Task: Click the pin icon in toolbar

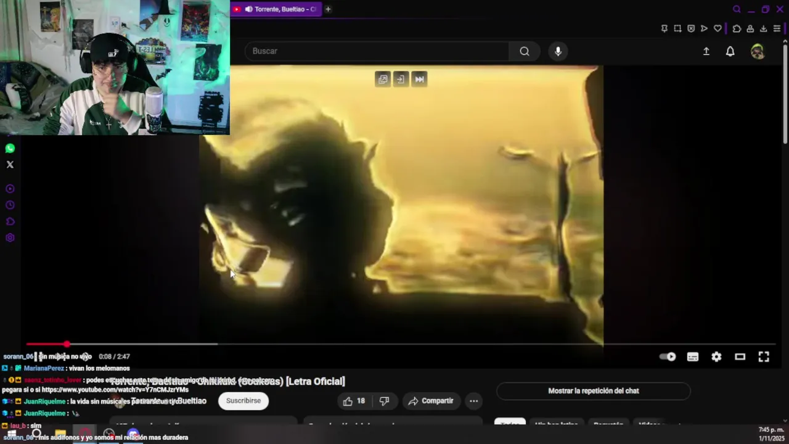Action: [x=664, y=28]
